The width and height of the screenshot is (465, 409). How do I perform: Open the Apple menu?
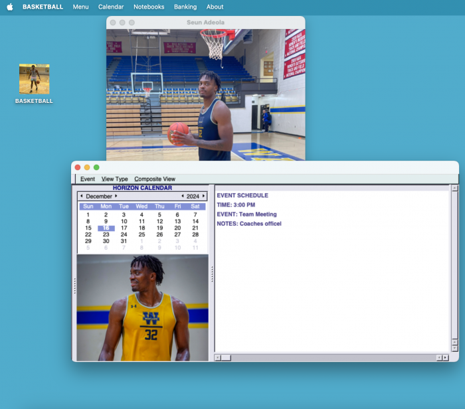[10, 7]
